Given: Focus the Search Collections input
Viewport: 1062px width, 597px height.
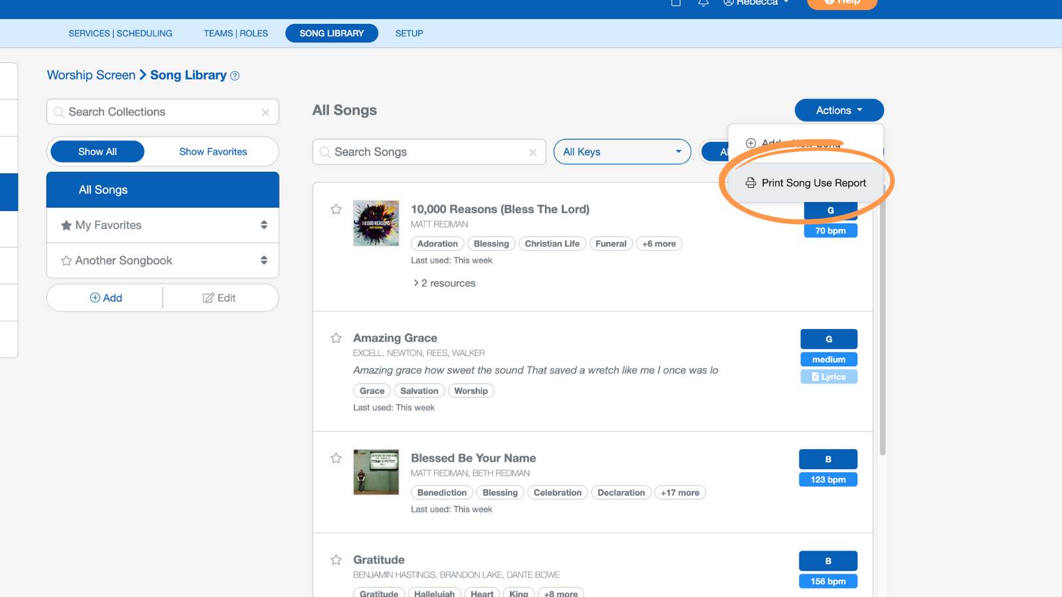Looking at the screenshot, I should [x=163, y=112].
